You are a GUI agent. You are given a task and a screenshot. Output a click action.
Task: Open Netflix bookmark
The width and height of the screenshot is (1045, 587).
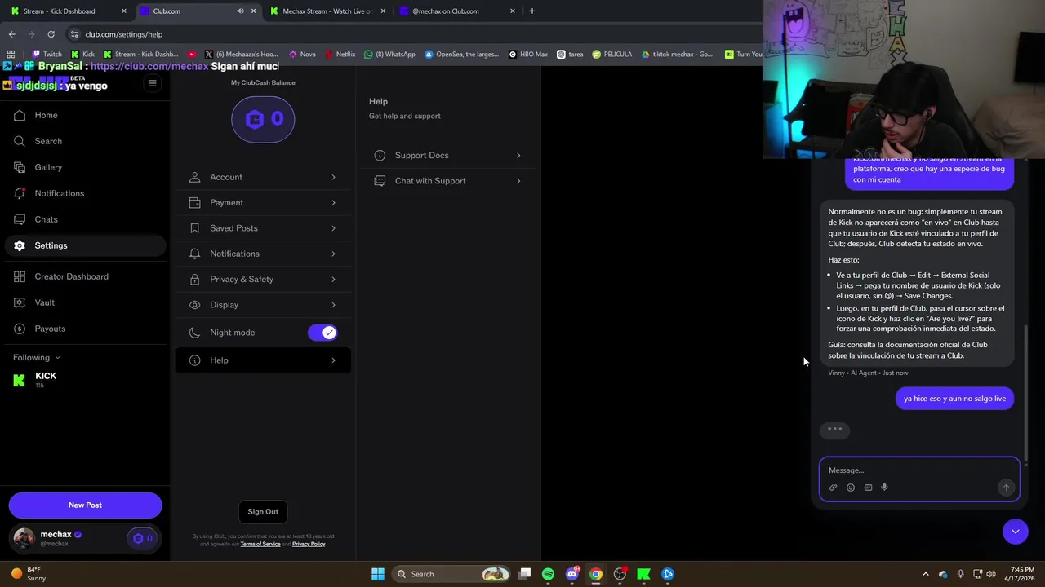pos(340,55)
